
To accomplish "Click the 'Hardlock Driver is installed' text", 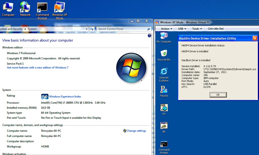I will [x=196, y=60].
